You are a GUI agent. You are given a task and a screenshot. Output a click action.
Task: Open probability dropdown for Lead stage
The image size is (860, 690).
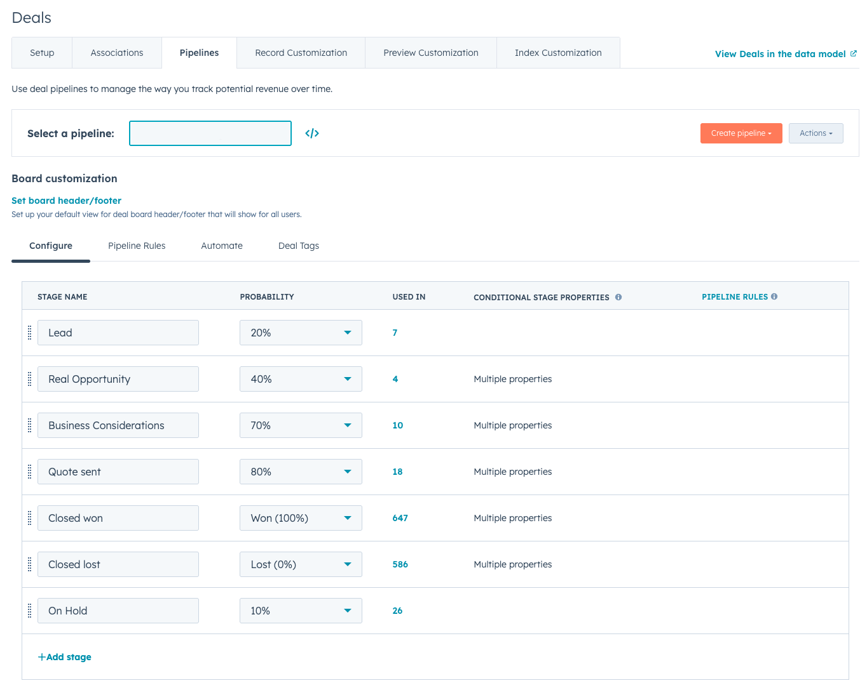coord(301,333)
